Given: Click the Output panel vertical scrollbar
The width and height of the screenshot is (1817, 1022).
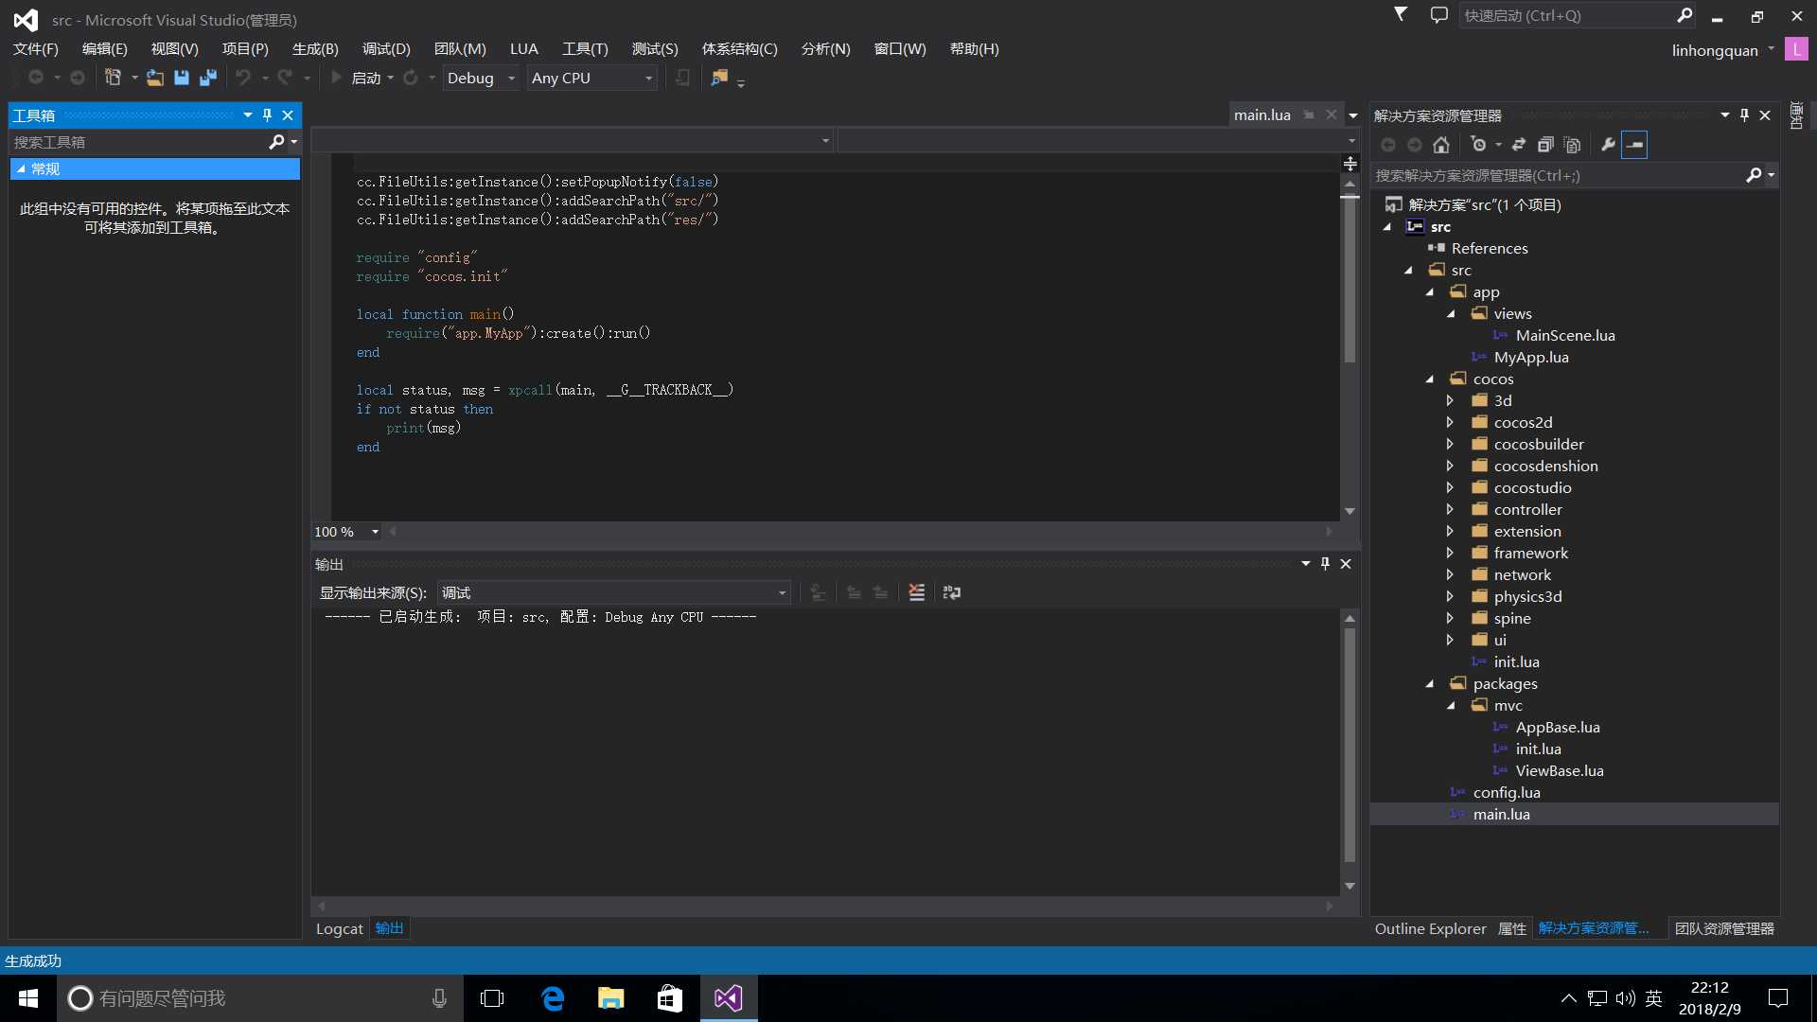Looking at the screenshot, I should click(x=1350, y=743).
